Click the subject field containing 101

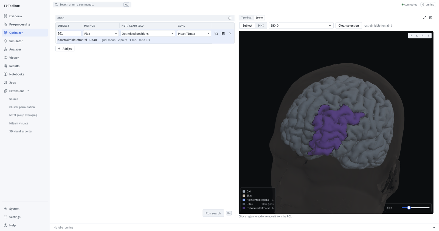(x=69, y=33)
